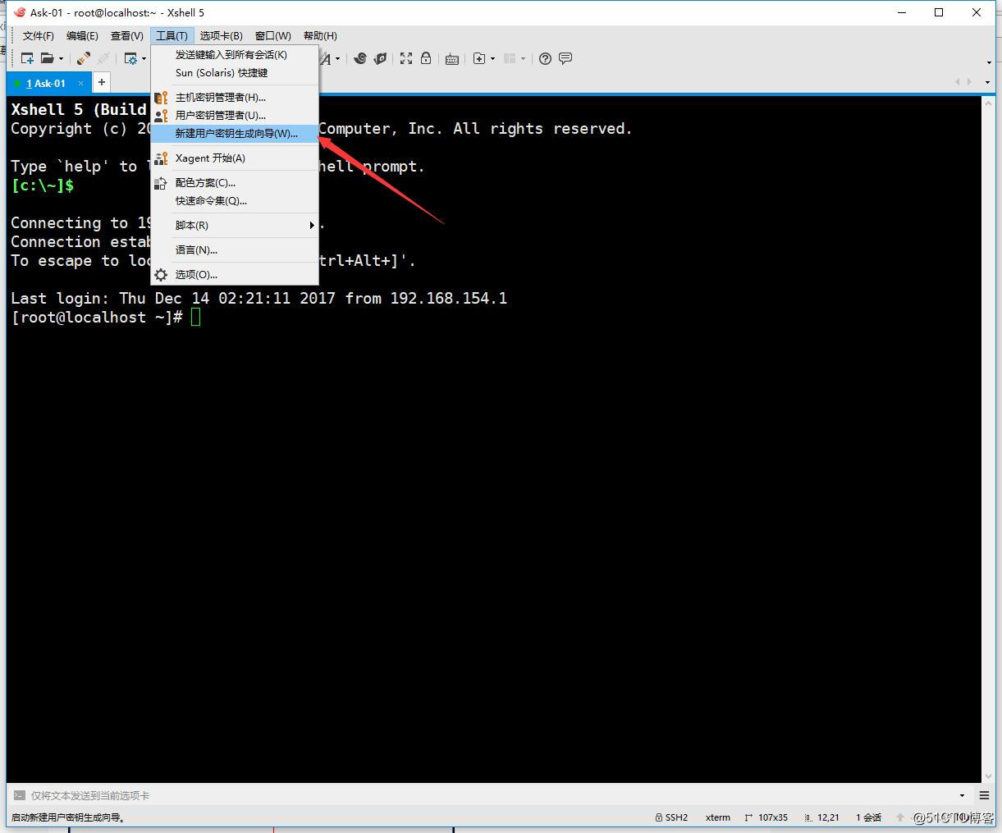Click terminal scrollbar down arrow
1002x833 pixels.
point(988,776)
